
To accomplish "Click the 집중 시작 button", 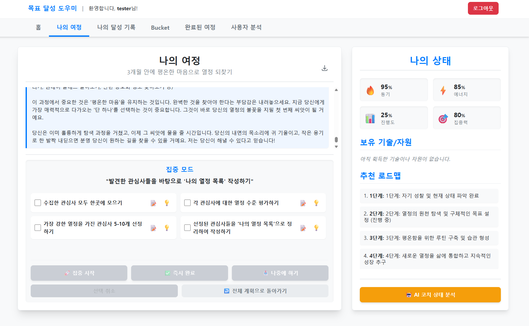I will click(79, 273).
